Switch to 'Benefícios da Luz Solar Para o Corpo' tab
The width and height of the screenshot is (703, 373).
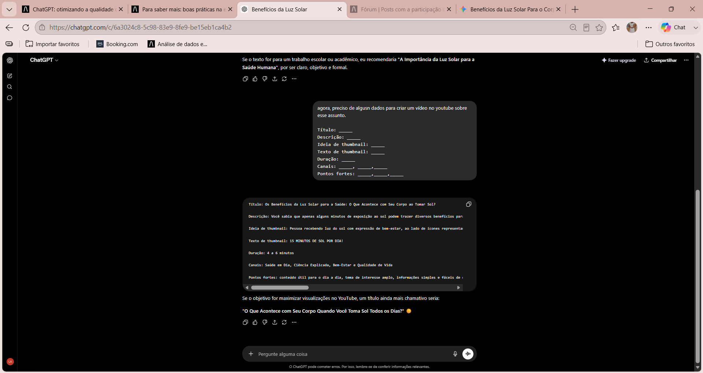[511, 10]
